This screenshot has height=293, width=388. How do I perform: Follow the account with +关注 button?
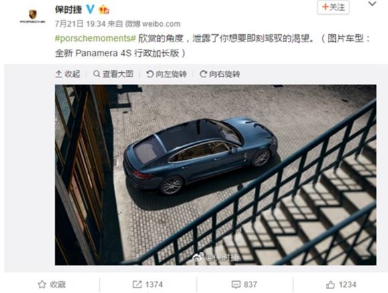tap(333, 7)
